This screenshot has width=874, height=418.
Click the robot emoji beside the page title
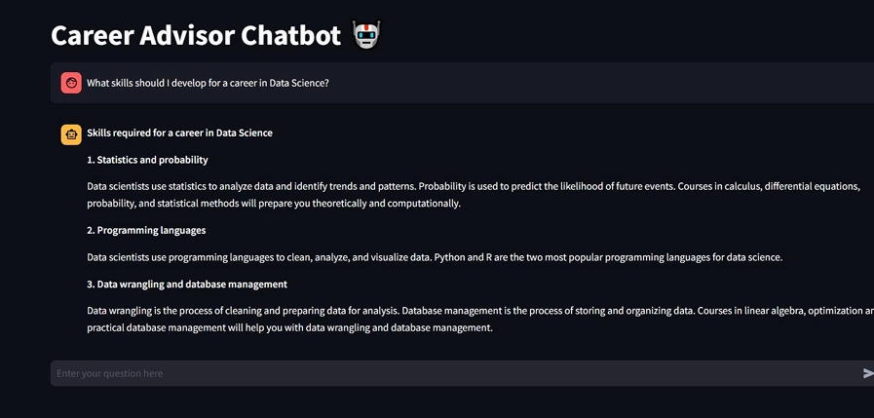366,35
